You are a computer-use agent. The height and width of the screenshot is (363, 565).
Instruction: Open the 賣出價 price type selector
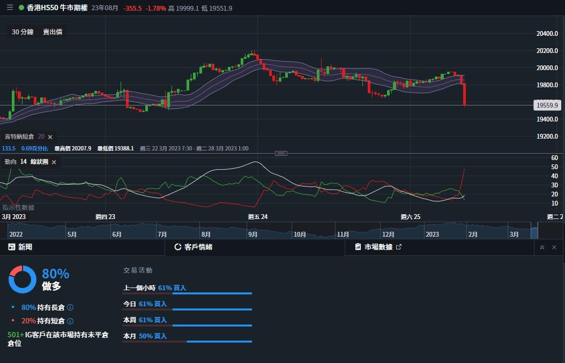click(x=53, y=32)
